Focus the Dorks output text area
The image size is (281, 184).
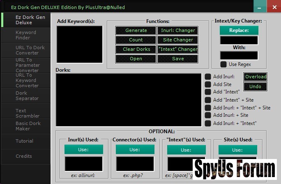click(129, 100)
